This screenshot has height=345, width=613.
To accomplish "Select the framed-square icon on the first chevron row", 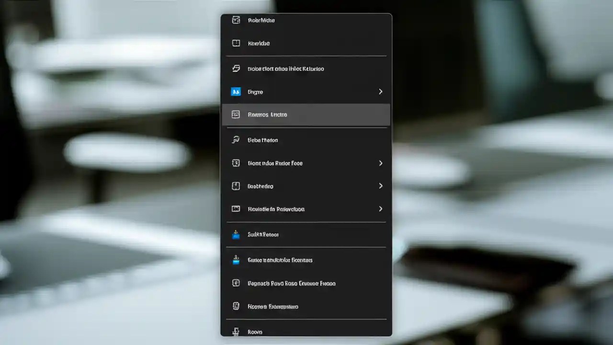I will (x=236, y=163).
